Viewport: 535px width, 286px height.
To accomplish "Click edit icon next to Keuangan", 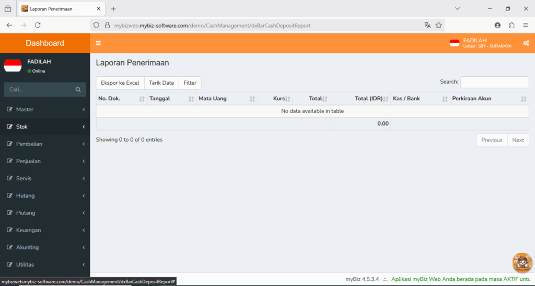I will tap(9, 230).
